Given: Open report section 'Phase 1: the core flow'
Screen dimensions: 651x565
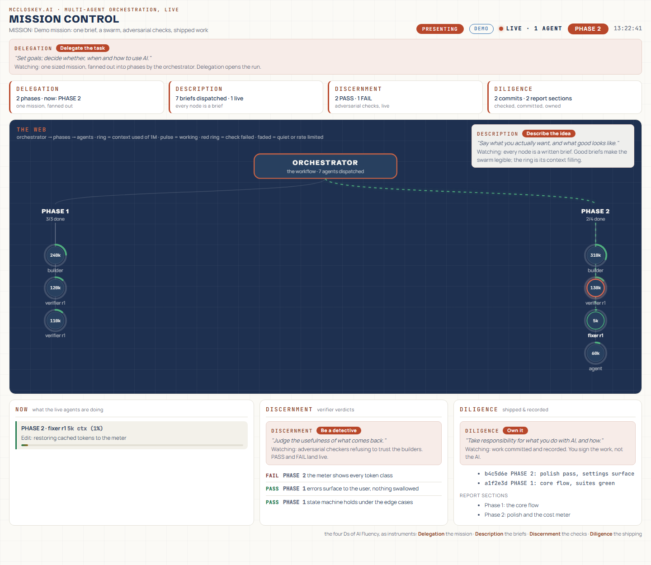Looking at the screenshot, I should (x=511, y=505).
